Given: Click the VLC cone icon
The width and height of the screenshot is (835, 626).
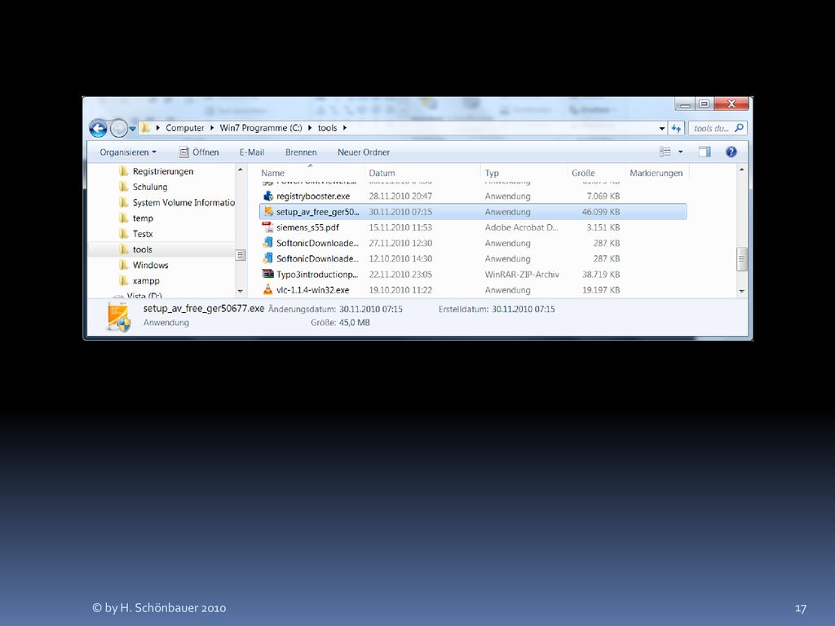Looking at the screenshot, I should pos(267,289).
